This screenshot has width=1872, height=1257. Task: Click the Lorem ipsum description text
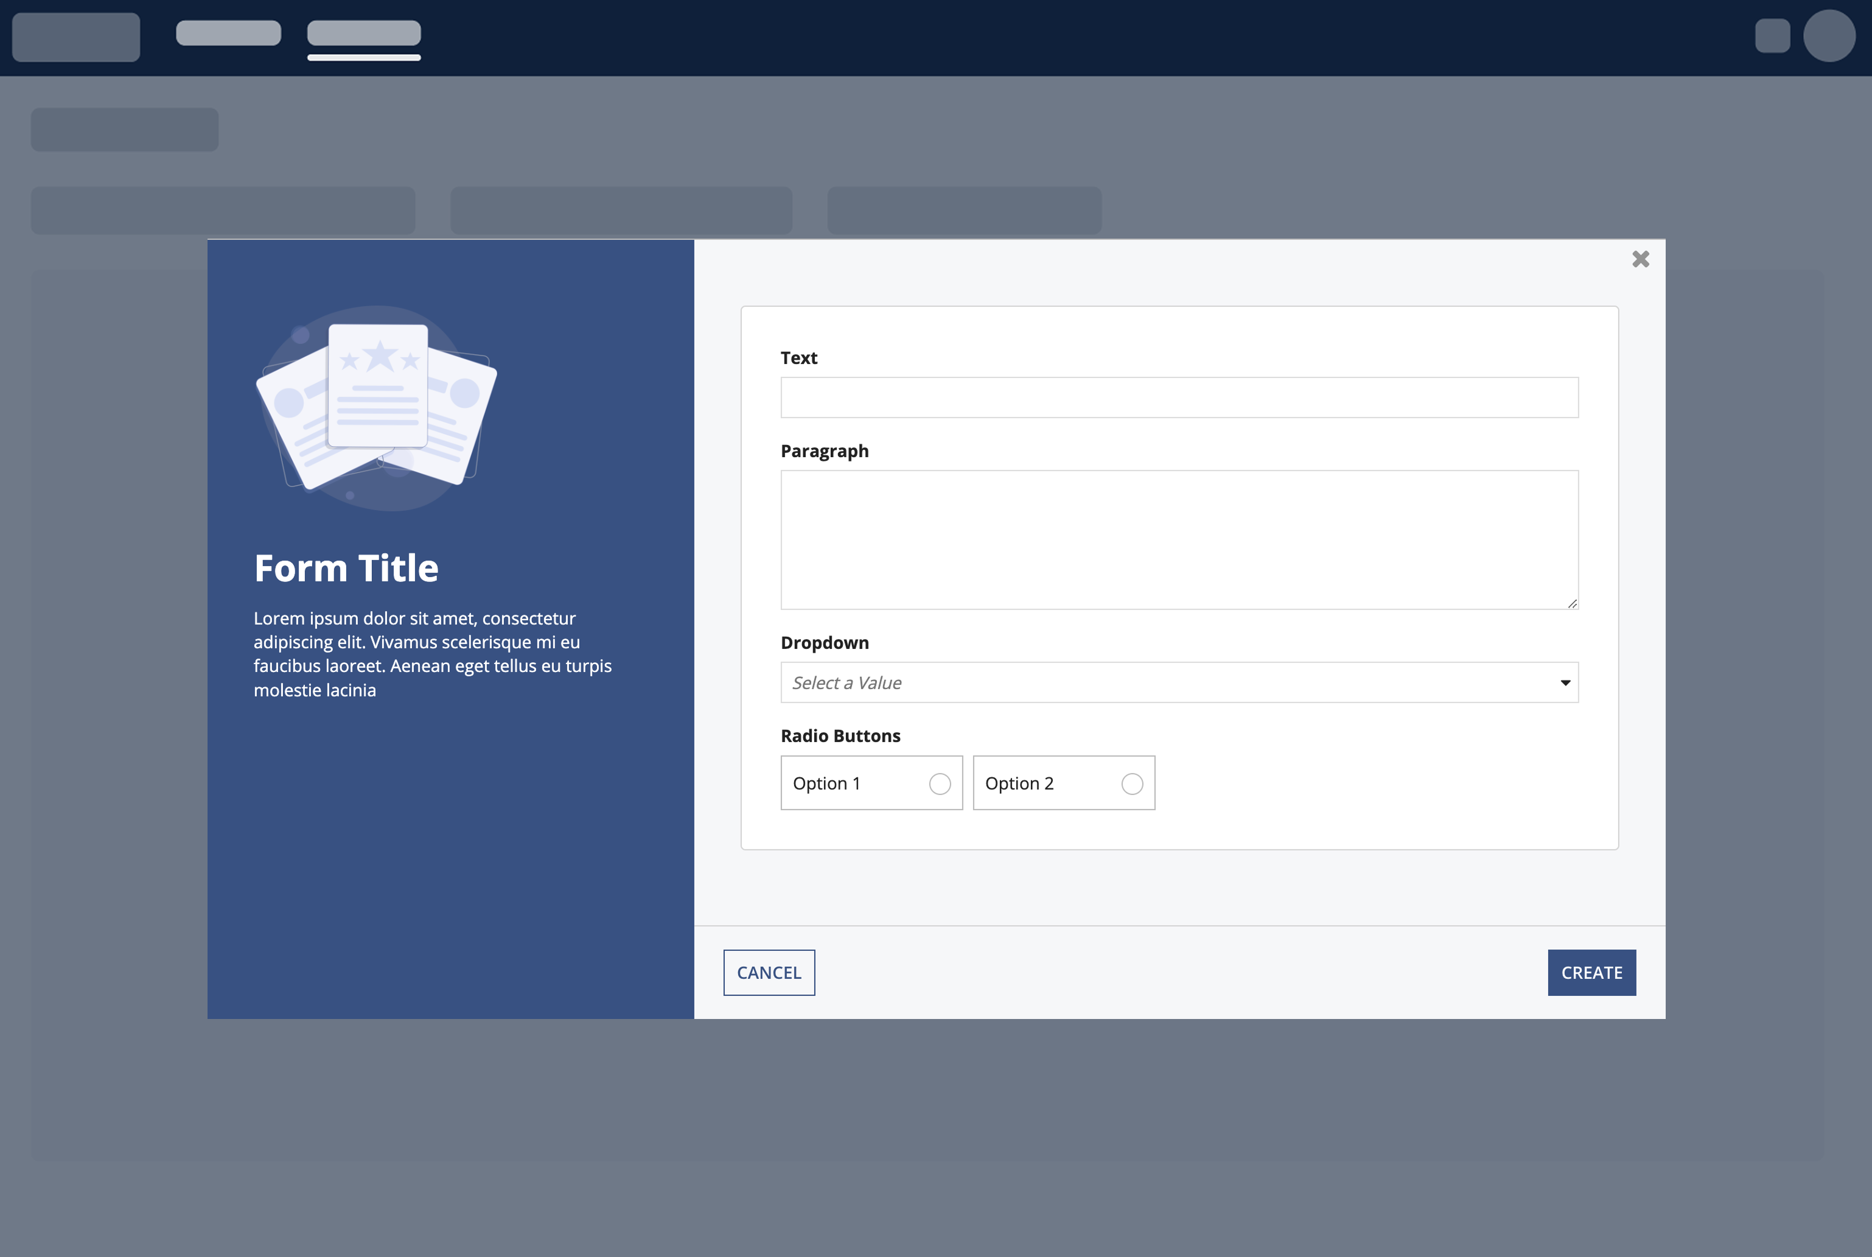pyautogui.click(x=433, y=654)
